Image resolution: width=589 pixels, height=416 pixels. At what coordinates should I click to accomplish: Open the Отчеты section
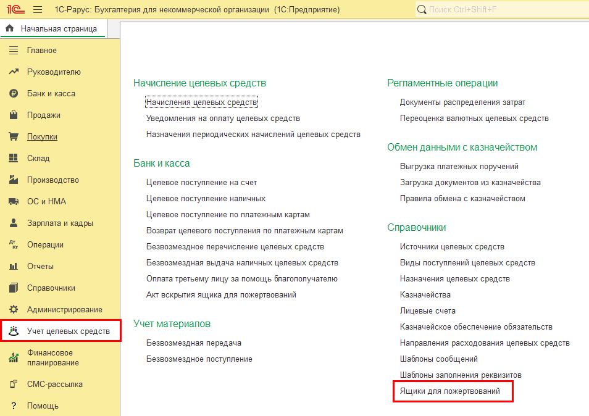[x=40, y=266]
